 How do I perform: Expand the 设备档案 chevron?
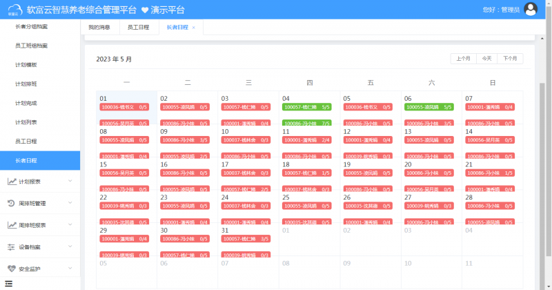pos(70,246)
